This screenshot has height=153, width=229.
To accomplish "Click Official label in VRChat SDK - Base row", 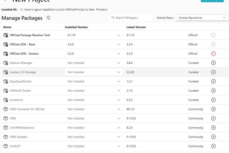I will [x=193, y=44].
